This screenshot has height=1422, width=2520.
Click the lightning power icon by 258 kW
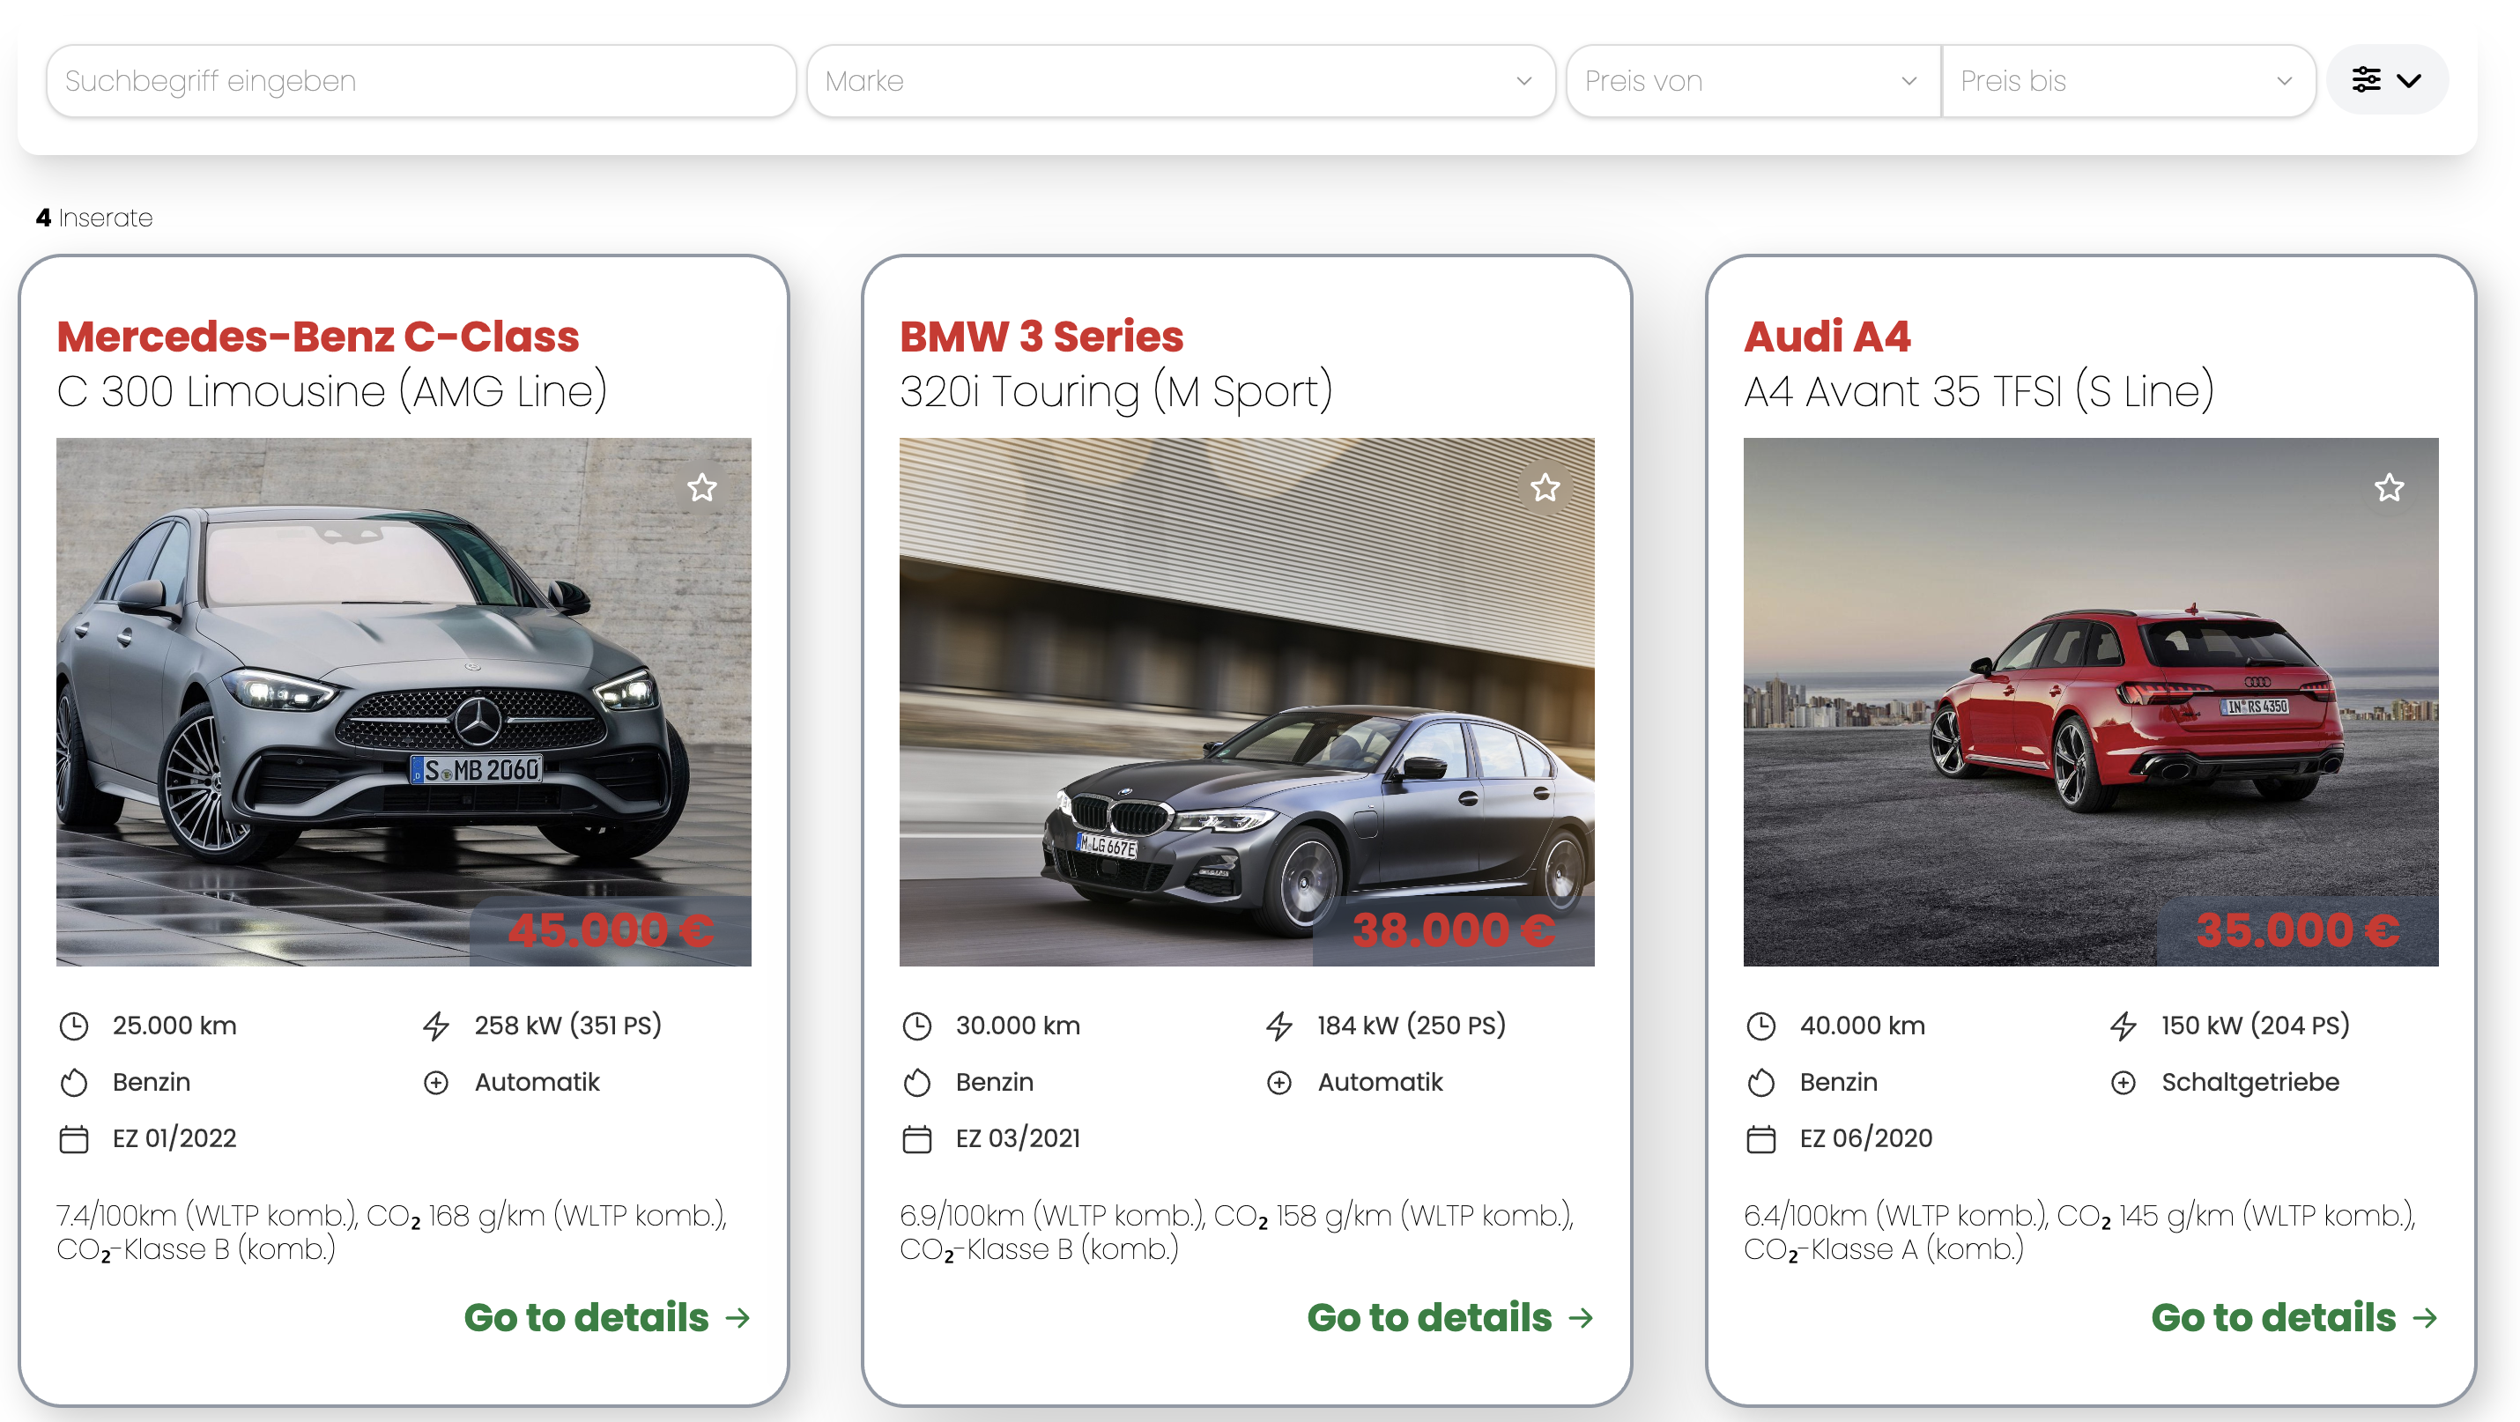coord(435,1026)
